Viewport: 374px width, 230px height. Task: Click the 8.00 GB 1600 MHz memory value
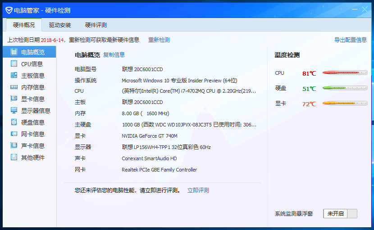[x=146, y=113]
